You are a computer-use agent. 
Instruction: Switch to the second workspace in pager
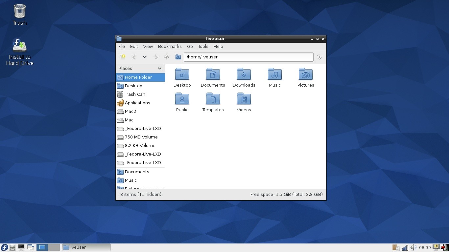pos(54,247)
